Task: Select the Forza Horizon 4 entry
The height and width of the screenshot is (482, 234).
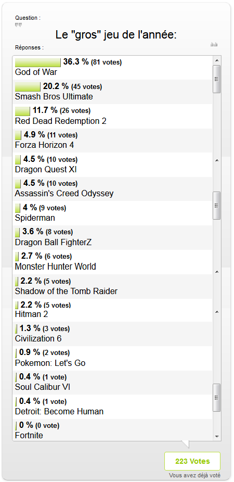Action: click(x=112, y=141)
